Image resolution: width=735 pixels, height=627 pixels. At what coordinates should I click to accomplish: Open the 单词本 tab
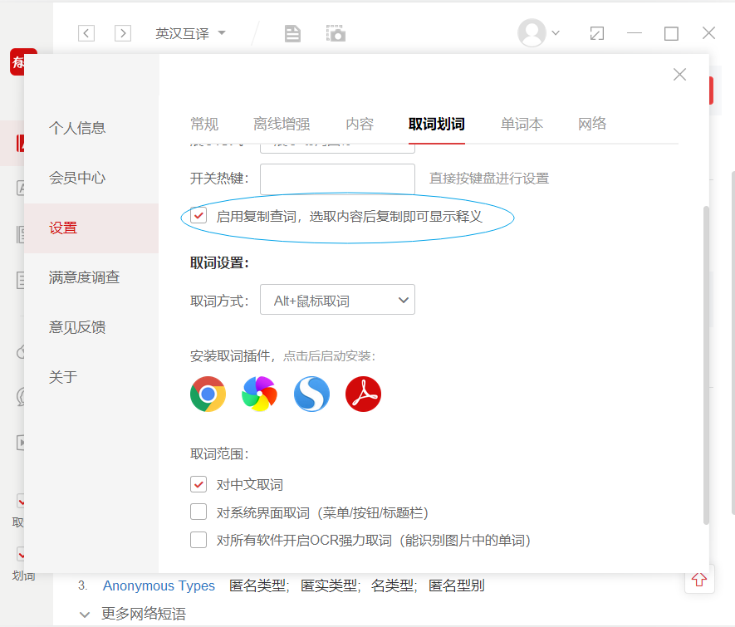click(x=522, y=124)
